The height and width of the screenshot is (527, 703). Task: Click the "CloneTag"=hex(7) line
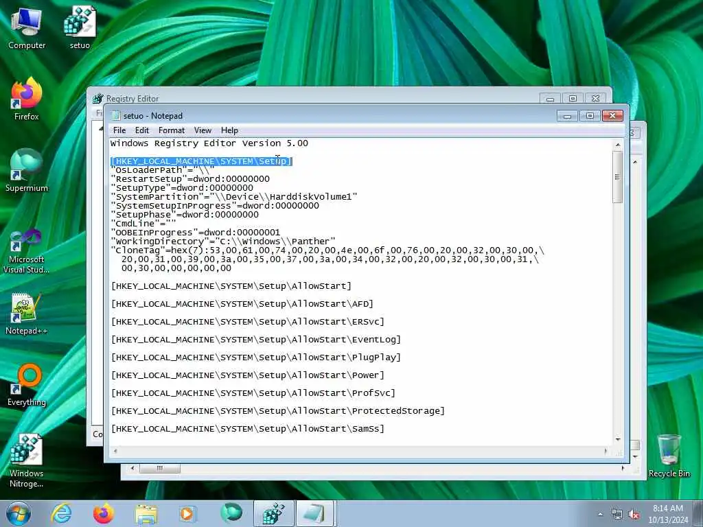(327, 250)
